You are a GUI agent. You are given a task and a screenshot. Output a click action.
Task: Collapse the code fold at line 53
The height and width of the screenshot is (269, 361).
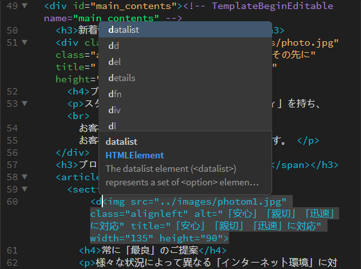pos(24,104)
